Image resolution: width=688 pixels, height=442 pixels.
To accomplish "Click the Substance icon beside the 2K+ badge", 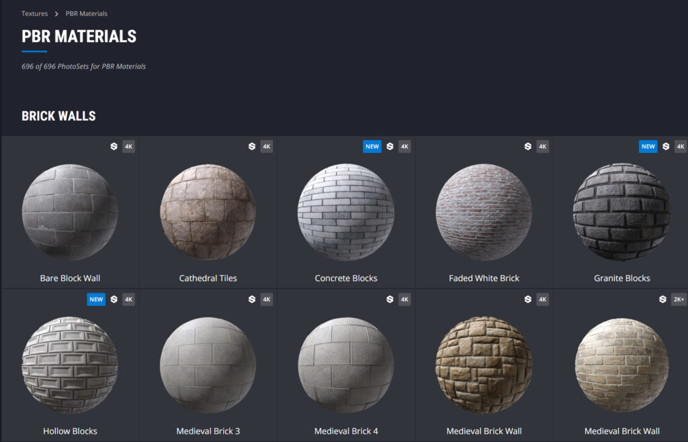I will (x=662, y=299).
